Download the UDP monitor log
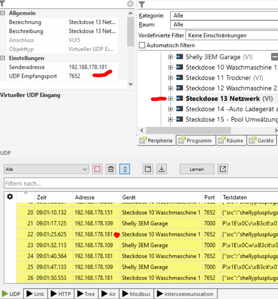The width and height of the screenshot is (278, 299). coord(162,169)
